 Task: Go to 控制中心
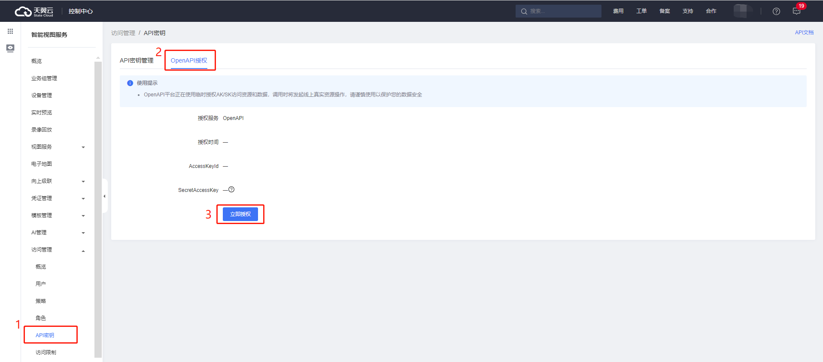click(81, 11)
